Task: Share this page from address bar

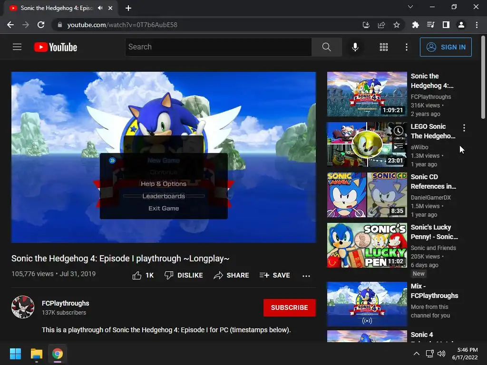Action: pos(381,25)
